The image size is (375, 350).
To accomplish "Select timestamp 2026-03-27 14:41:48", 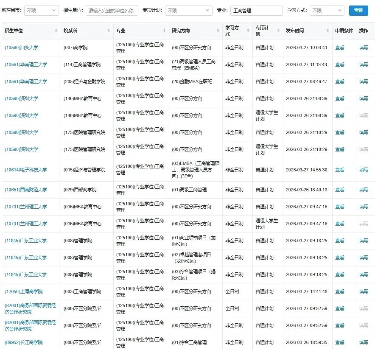I will pyautogui.click(x=306, y=291).
